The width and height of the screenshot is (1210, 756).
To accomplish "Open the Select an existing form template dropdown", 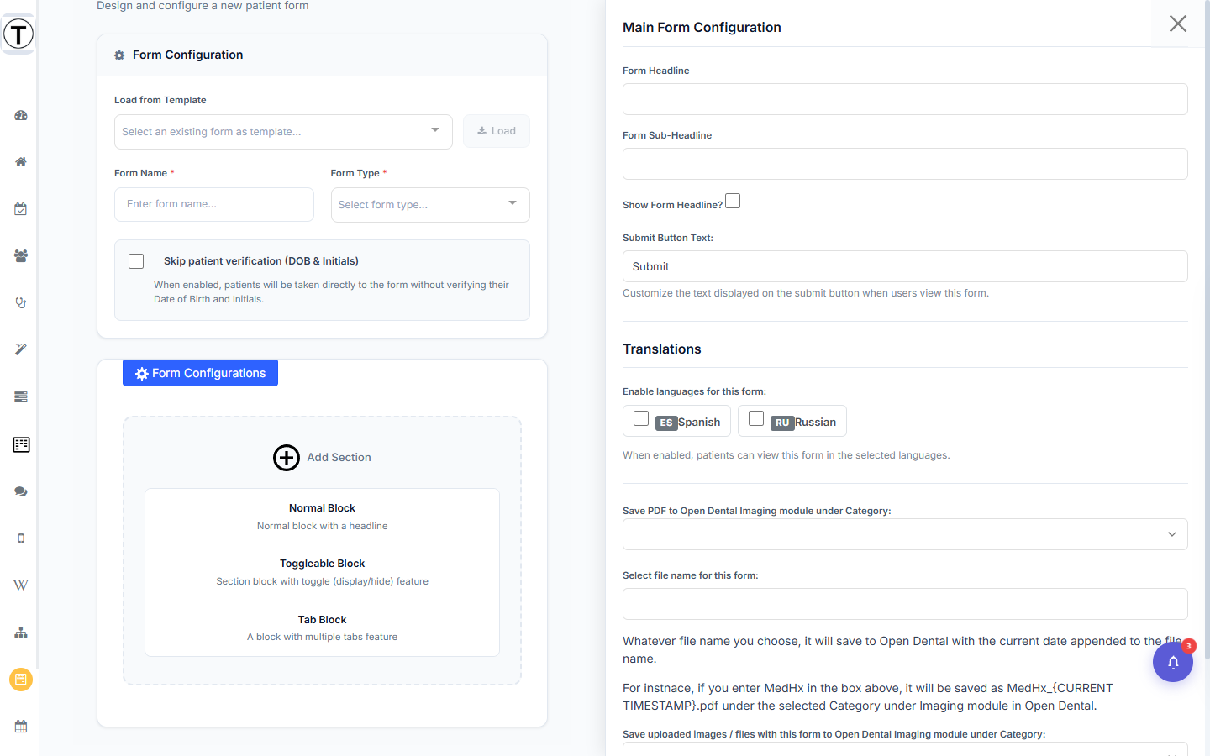I will (283, 132).
